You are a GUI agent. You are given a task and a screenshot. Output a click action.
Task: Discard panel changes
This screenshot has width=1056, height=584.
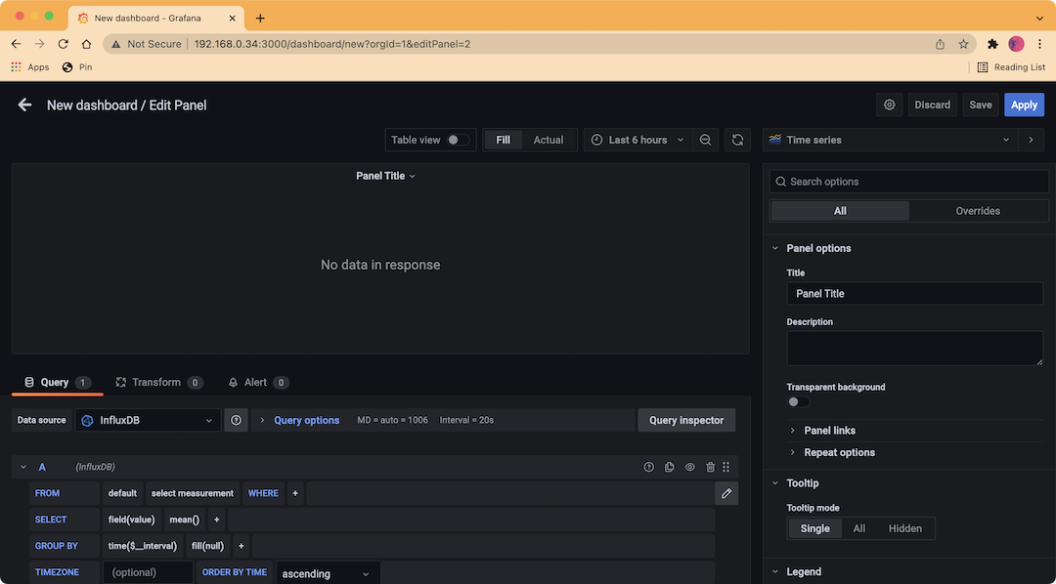(932, 104)
